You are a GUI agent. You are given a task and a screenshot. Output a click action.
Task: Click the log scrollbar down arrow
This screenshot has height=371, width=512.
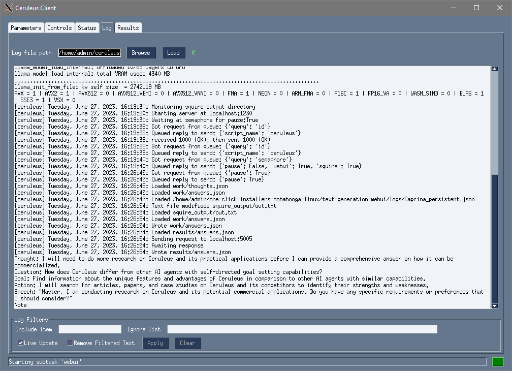click(x=494, y=306)
